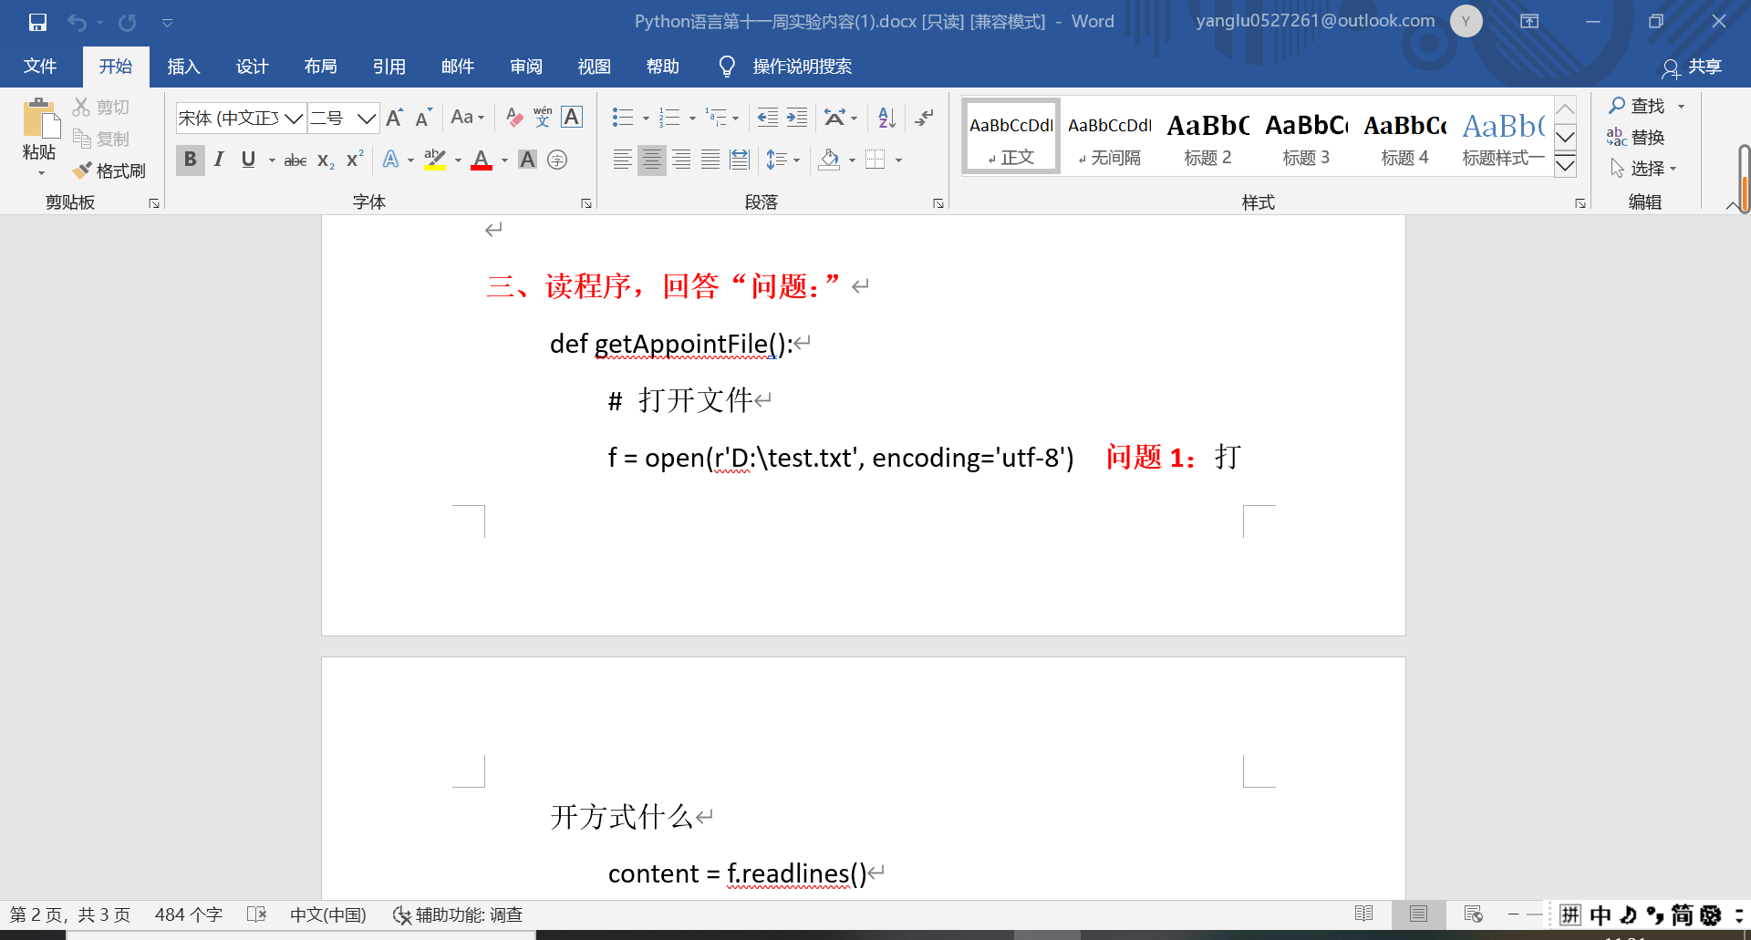Click the 粘贴 paste icon
This screenshot has height=940, width=1751.
click(40, 119)
